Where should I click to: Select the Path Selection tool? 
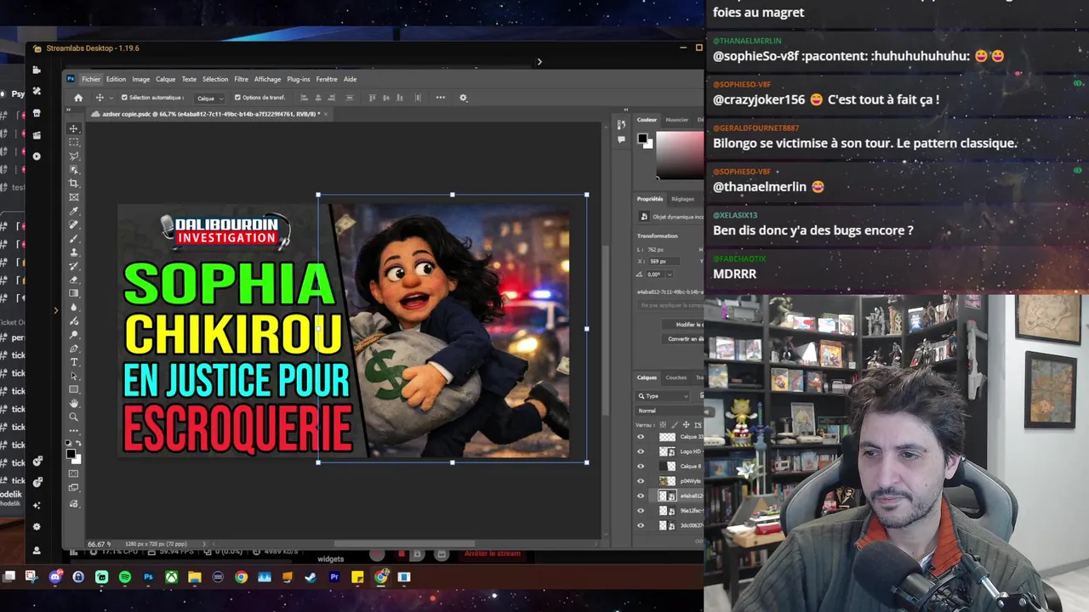[x=73, y=376]
